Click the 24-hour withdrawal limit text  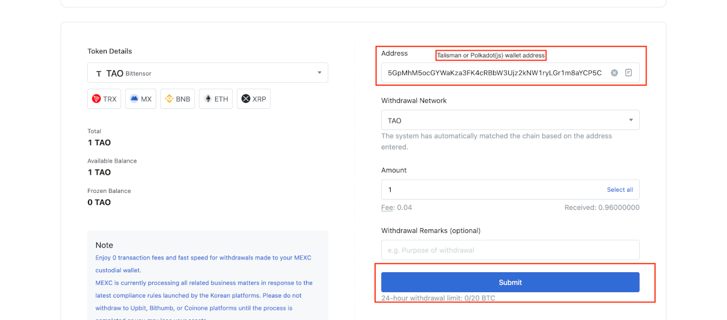tap(439, 298)
